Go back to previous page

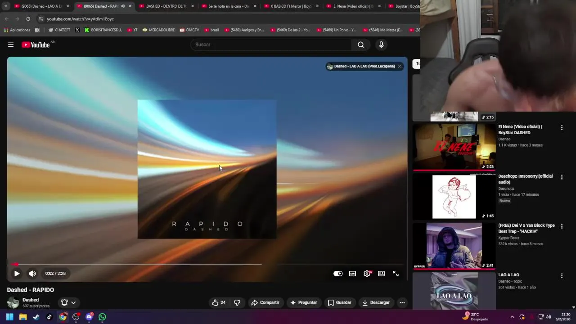(6, 19)
